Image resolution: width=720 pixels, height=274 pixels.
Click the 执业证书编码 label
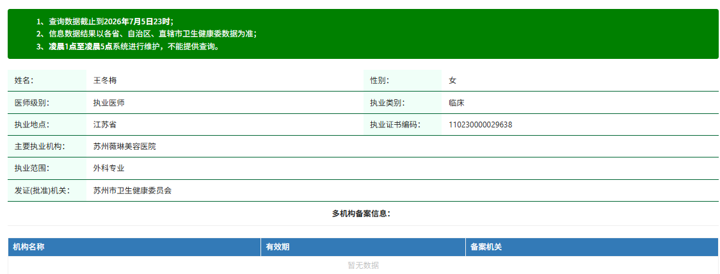pyautogui.click(x=395, y=125)
